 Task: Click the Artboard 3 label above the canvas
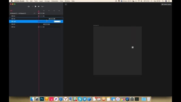pos(96,25)
